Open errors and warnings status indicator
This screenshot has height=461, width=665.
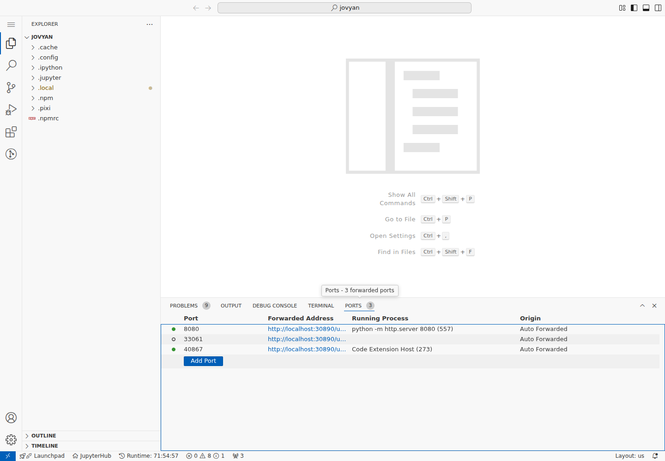[206, 456]
